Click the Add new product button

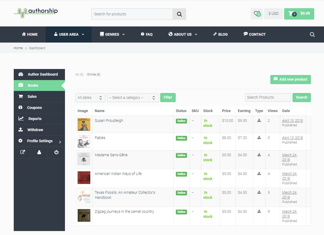point(290,79)
